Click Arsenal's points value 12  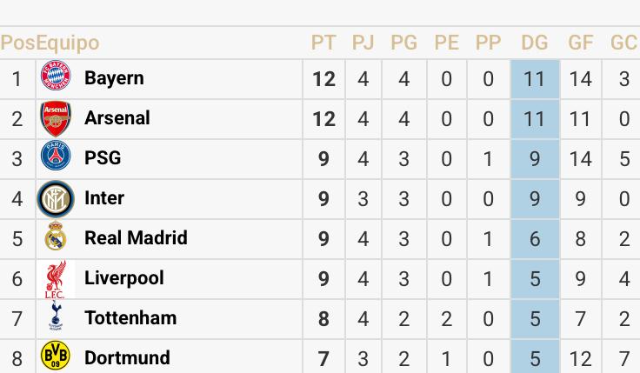(x=323, y=119)
